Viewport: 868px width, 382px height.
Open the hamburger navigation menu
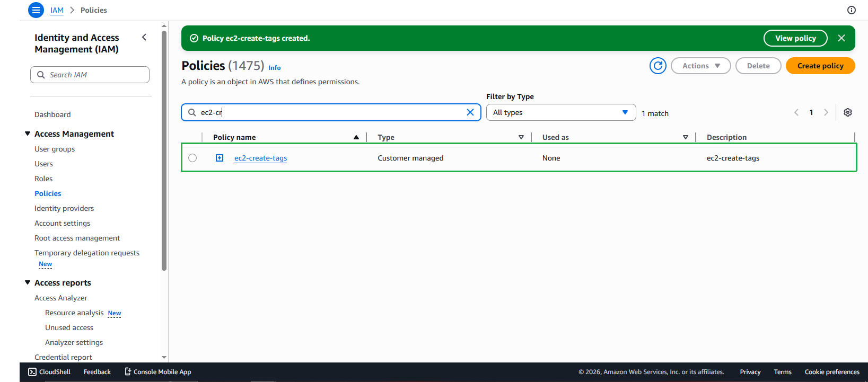[36, 10]
